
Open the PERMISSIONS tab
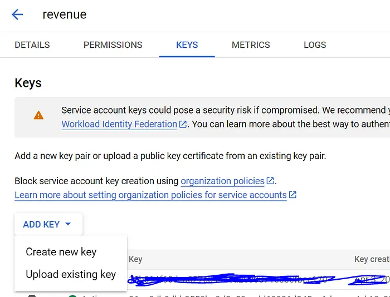tap(113, 45)
